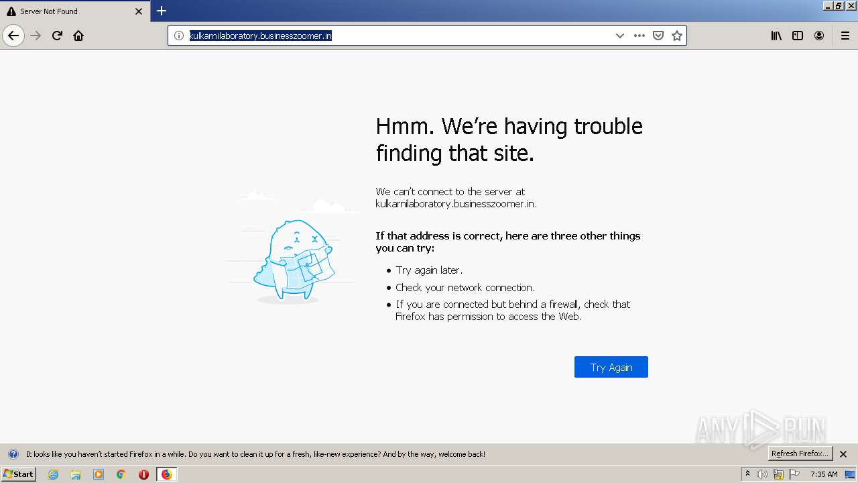The image size is (858, 483).
Task: Select the Server Not Found tab
Action: point(74,11)
